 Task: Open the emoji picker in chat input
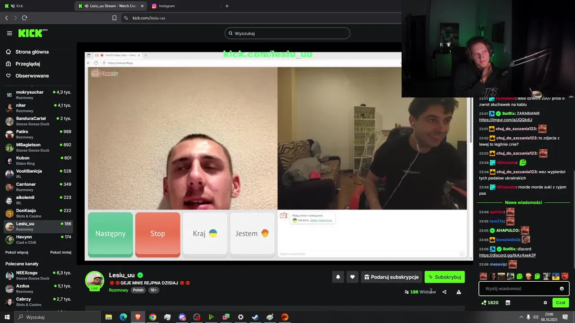562,288
